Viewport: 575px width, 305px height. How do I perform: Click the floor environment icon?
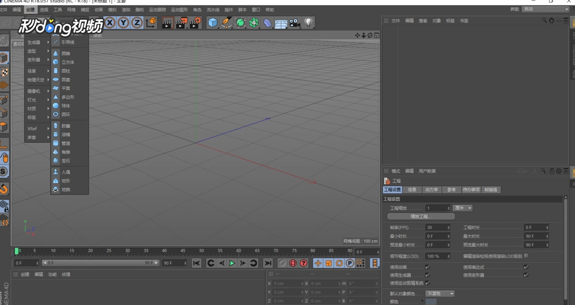tap(281, 23)
